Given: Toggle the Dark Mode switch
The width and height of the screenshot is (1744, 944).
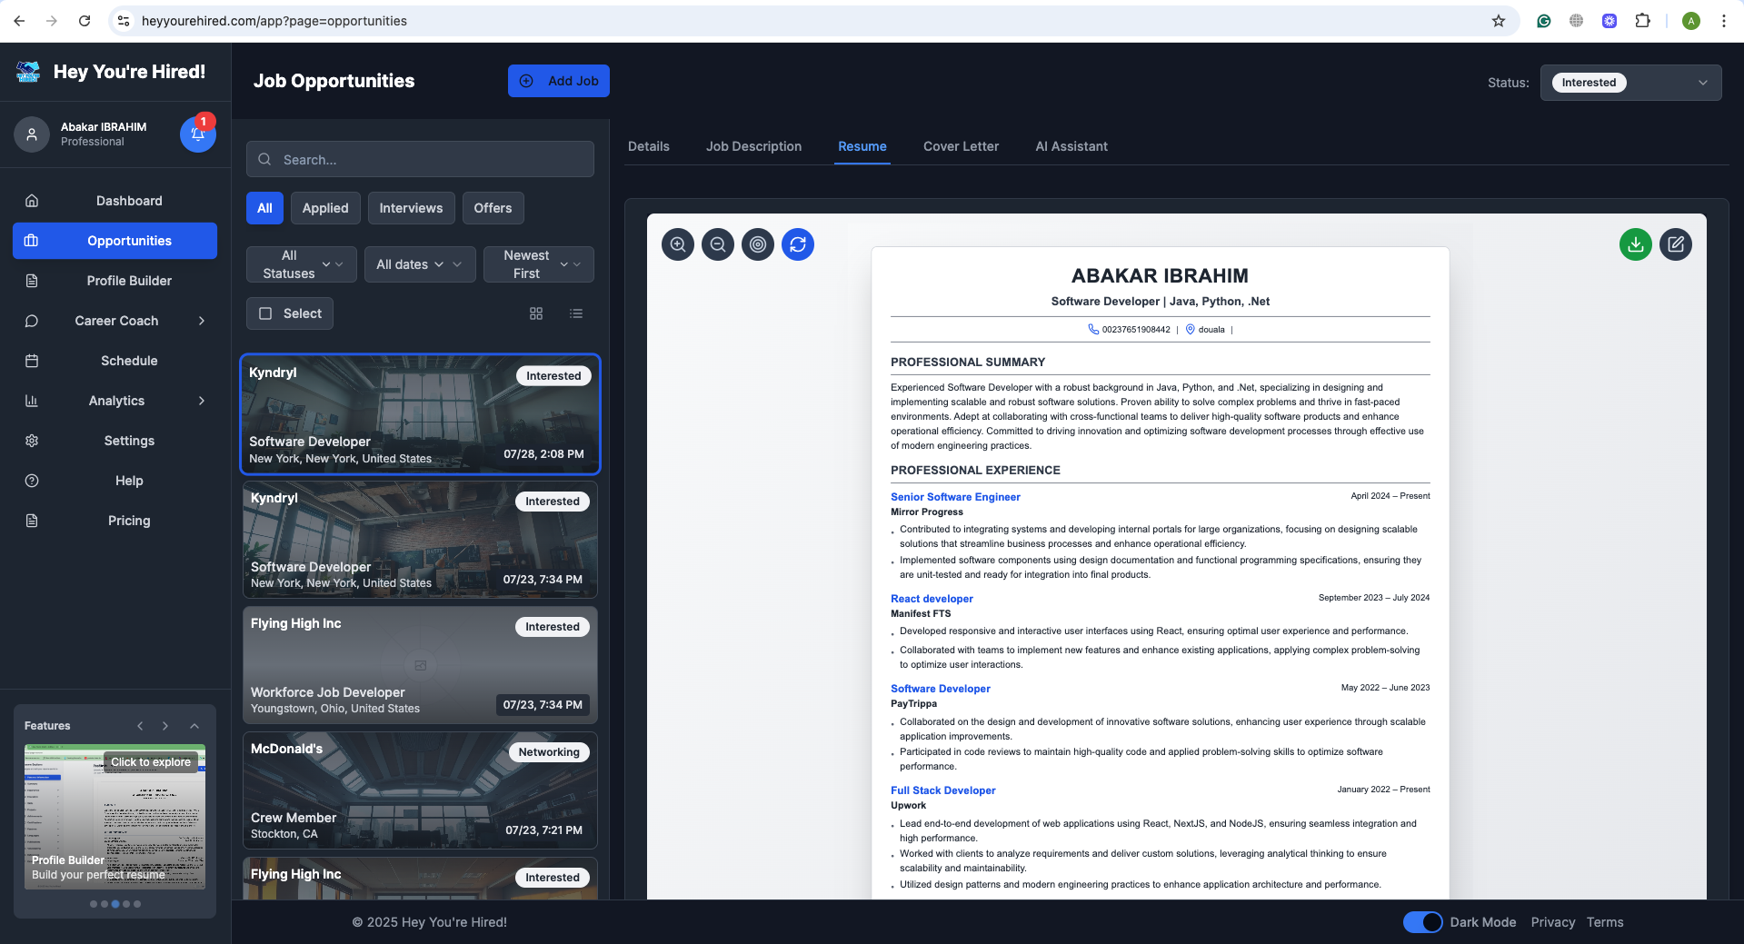Looking at the screenshot, I should tap(1422, 922).
